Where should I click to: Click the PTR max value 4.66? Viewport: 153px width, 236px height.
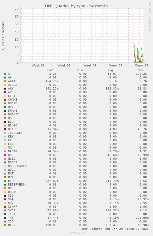[x=143, y=181]
